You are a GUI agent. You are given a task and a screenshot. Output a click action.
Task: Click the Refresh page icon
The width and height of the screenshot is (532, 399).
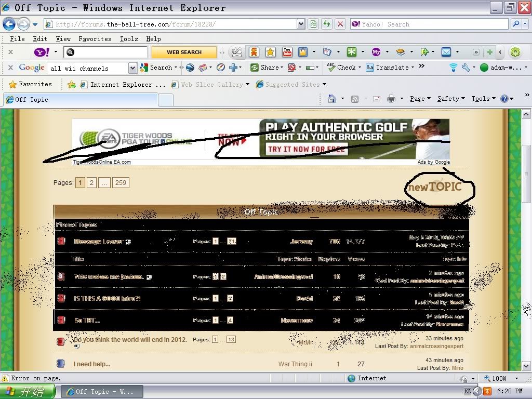327,24
